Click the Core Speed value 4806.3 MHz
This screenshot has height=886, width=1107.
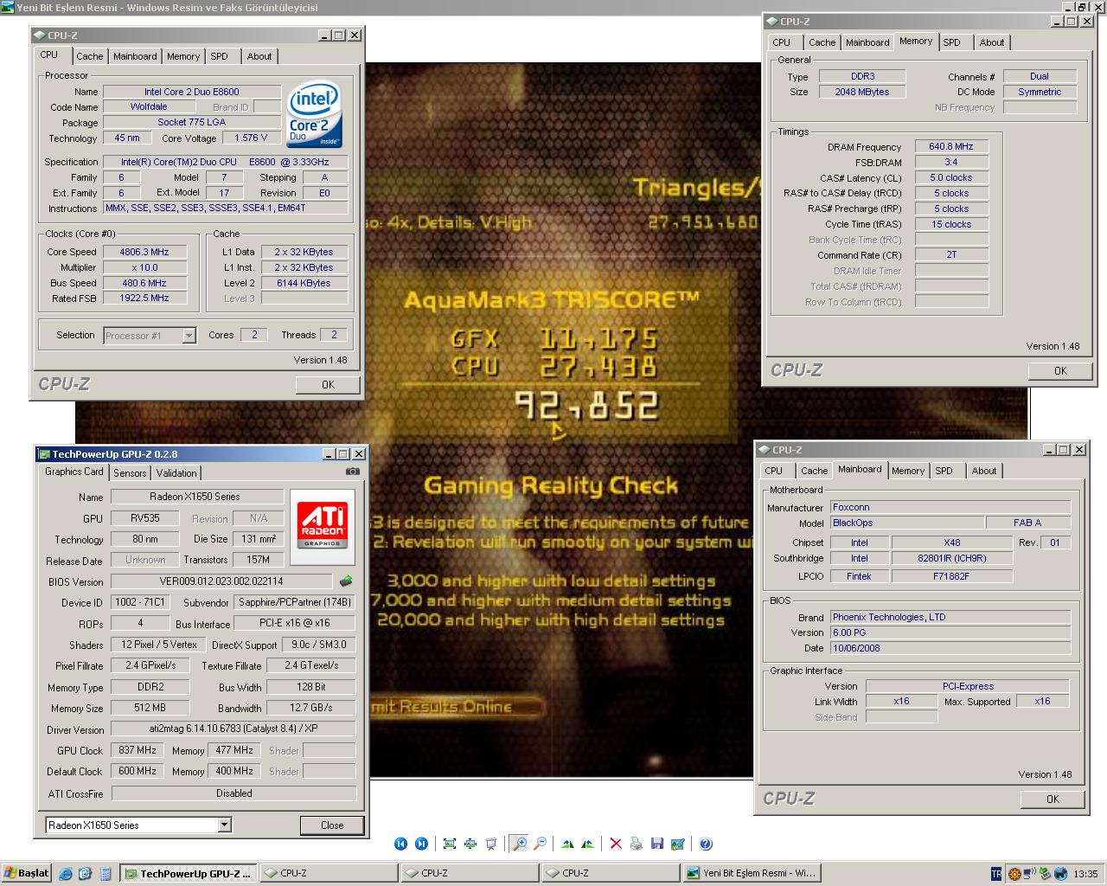(x=144, y=252)
